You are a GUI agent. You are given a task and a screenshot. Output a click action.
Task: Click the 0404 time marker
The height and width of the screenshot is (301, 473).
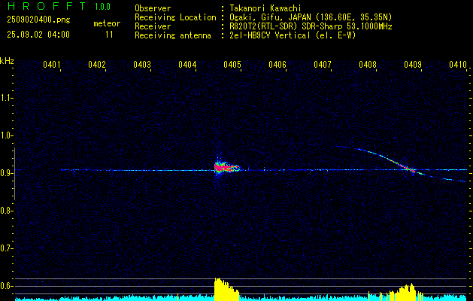[187, 64]
